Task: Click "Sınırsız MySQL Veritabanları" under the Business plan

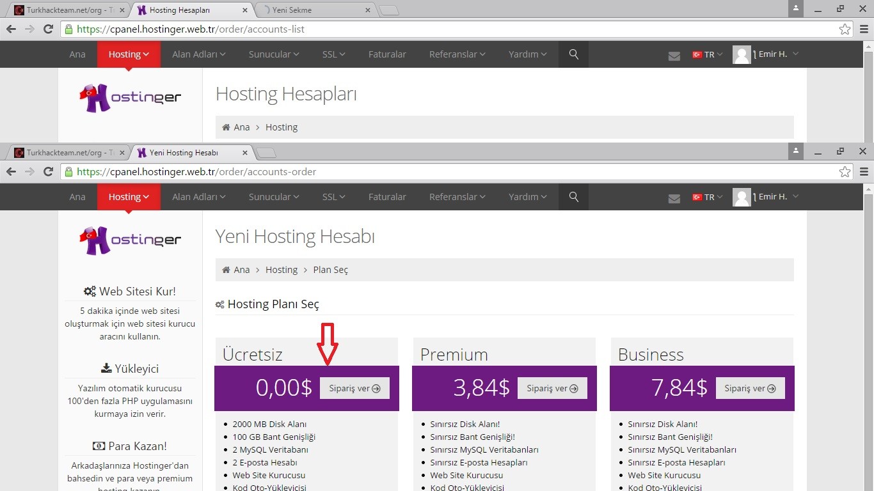Action: (682, 449)
